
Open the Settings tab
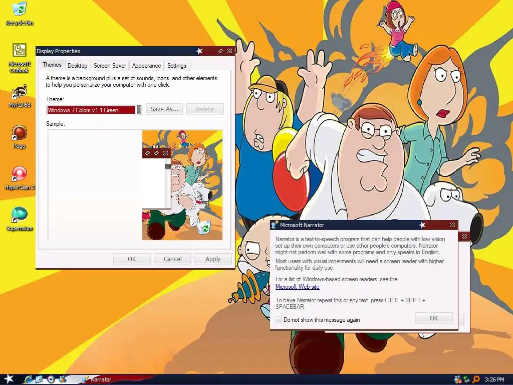[177, 66]
